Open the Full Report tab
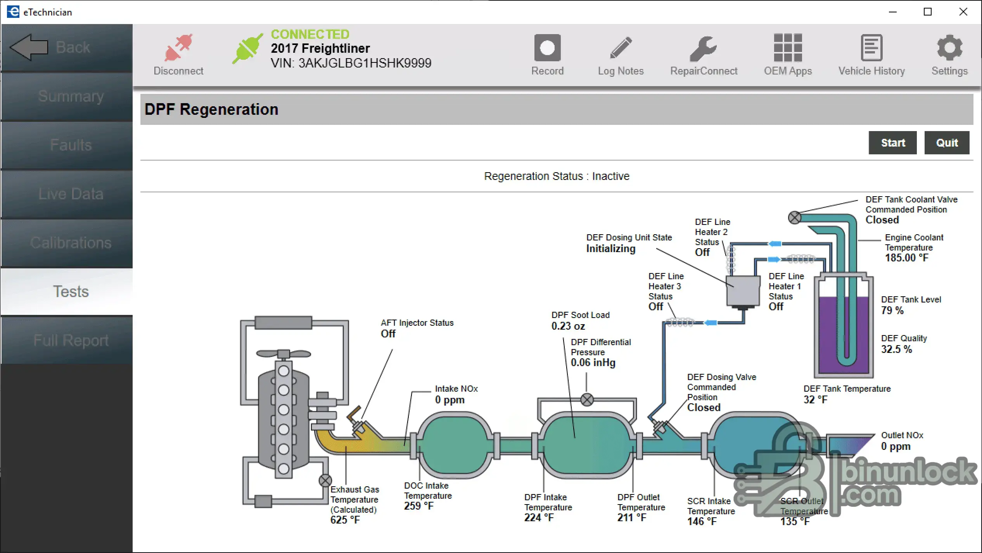Image resolution: width=982 pixels, height=553 pixels. coord(67,340)
